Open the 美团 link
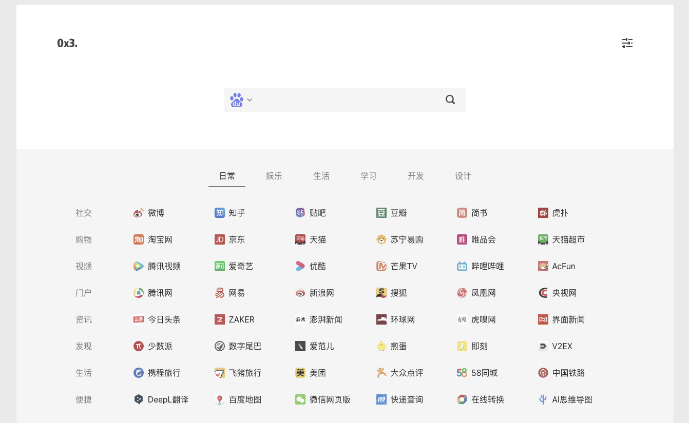 point(311,373)
